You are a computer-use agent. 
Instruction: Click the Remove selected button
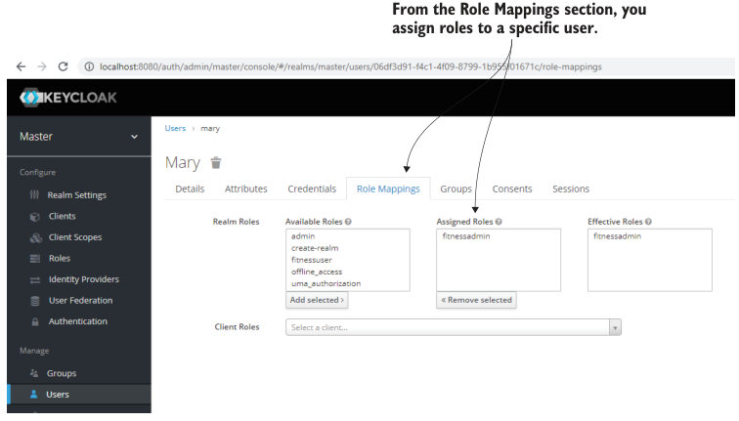point(476,301)
